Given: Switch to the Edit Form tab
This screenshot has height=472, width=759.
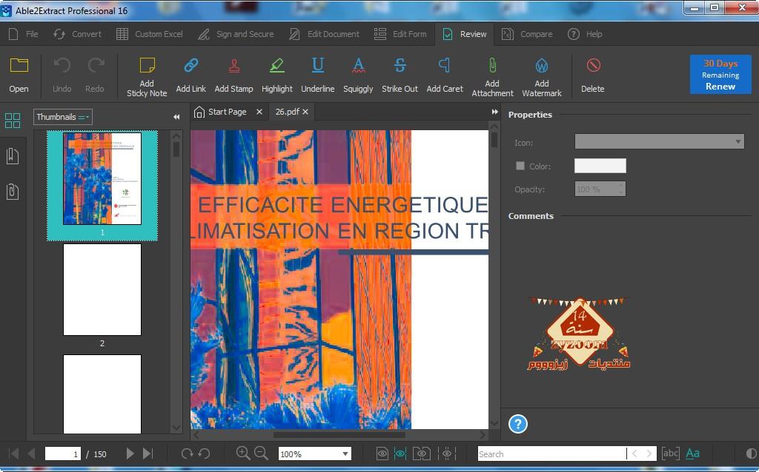Looking at the screenshot, I should [x=400, y=34].
